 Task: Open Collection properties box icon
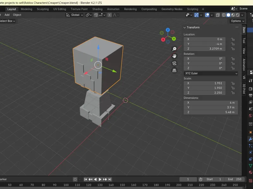250,124
